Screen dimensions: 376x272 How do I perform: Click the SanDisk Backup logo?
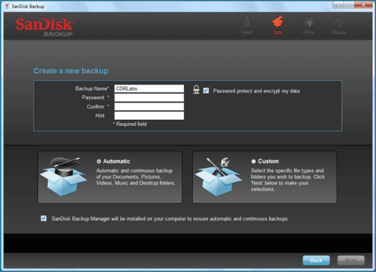coord(45,27)
